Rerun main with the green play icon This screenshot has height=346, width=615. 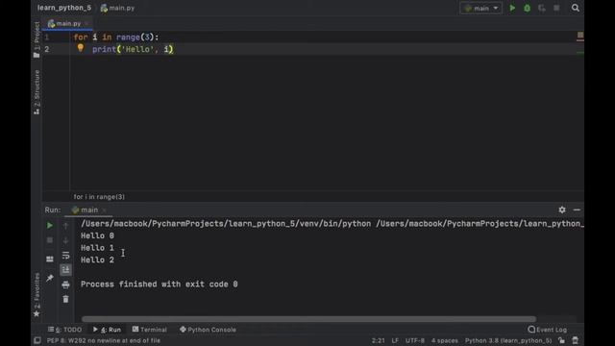[x=49, y=226]
